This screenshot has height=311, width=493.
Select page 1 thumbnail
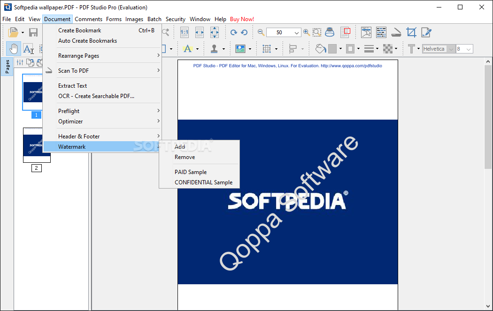pyautogui.click(x=33, y=92)
